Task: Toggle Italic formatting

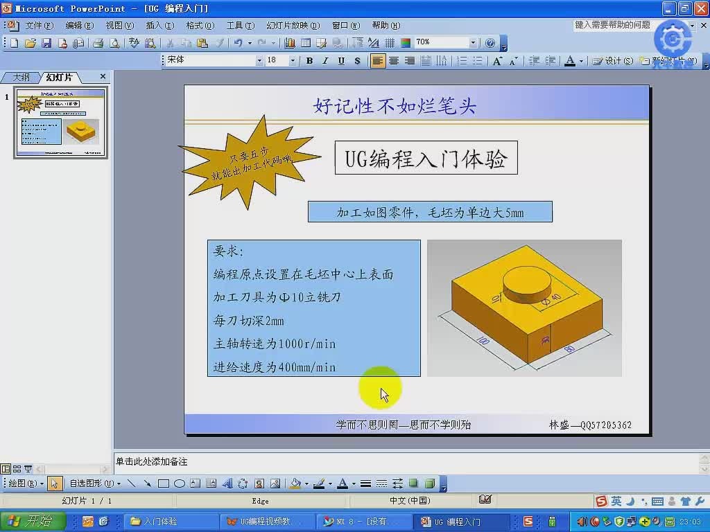Action: click(325, 61)
